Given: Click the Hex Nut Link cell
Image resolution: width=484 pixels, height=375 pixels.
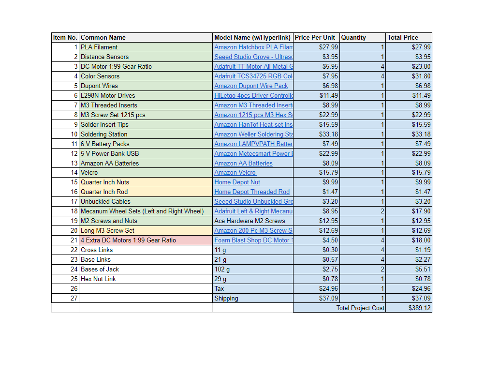Looking at the screenshot, I should (146, 279).
